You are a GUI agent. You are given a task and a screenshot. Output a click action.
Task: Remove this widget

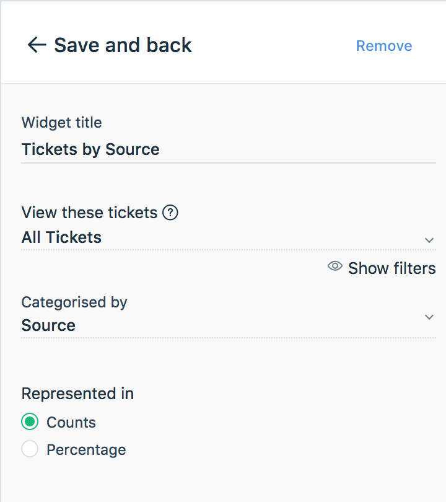(x=383, y=46)
